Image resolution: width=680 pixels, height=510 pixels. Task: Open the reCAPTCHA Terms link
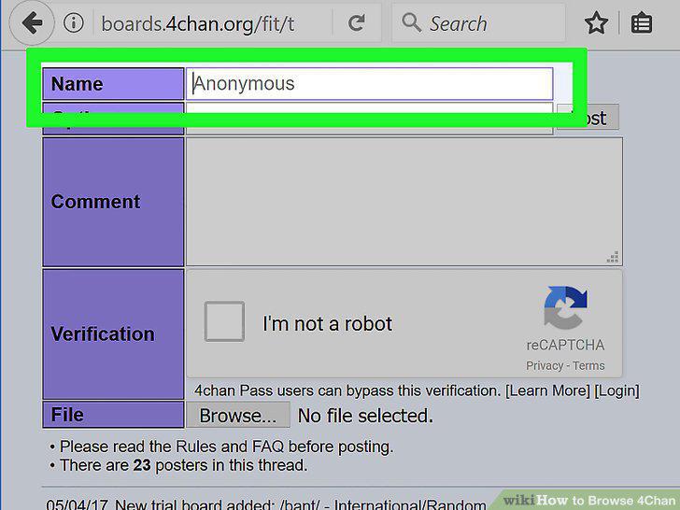pos(588,365)
